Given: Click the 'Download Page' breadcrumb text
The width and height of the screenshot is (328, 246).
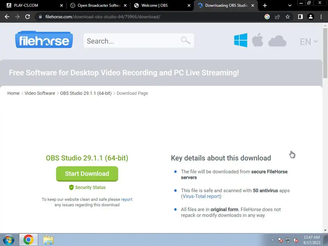Looking at the screenshot, I should coord(132,93).
